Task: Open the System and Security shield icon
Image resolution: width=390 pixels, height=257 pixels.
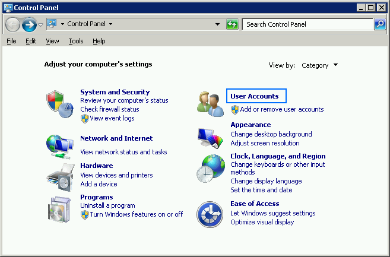Action: pyautogui.click(x=60, y=104)
